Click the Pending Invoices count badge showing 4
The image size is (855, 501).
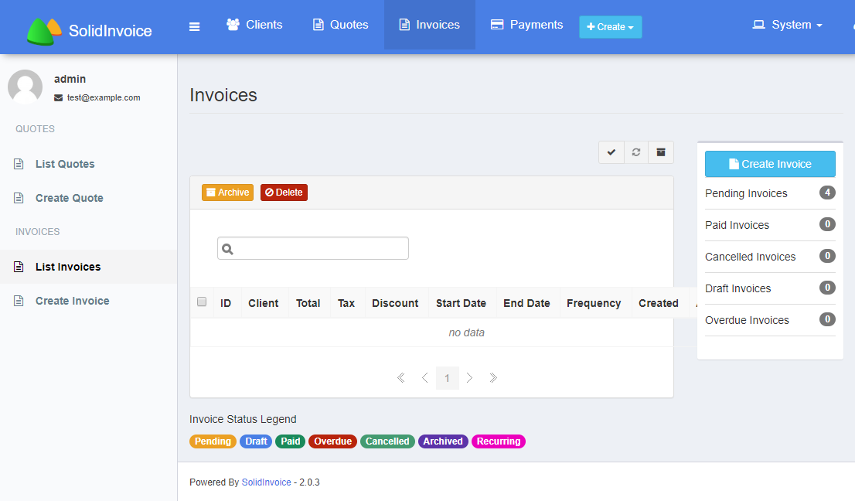(x=829, y=193)
